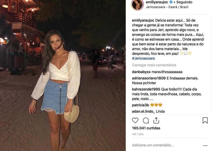Viewport: 212px width, 151px height.
Task: Save the post with bookmark icon
Action: coord(205,120)
